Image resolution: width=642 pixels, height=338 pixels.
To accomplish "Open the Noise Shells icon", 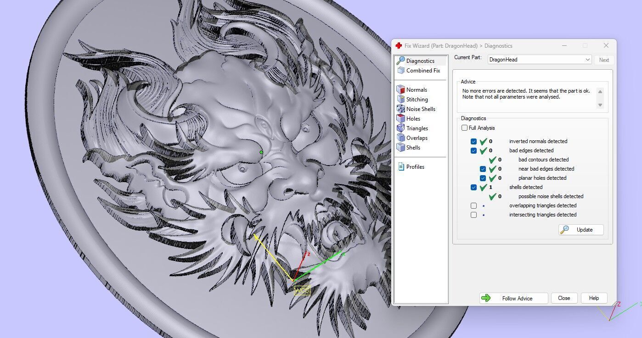I will pyautogui.click(x=400, y=109).
